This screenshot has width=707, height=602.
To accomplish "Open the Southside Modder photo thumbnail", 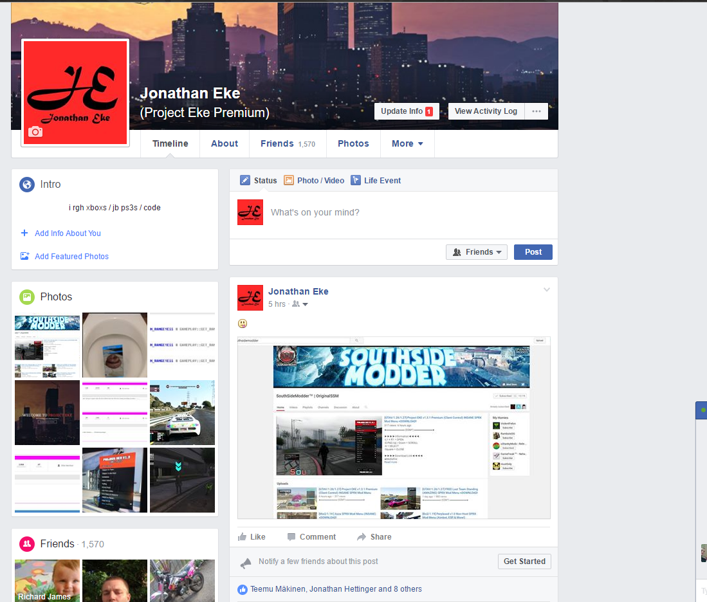I will pyautogui.click(x=48, y=345).
